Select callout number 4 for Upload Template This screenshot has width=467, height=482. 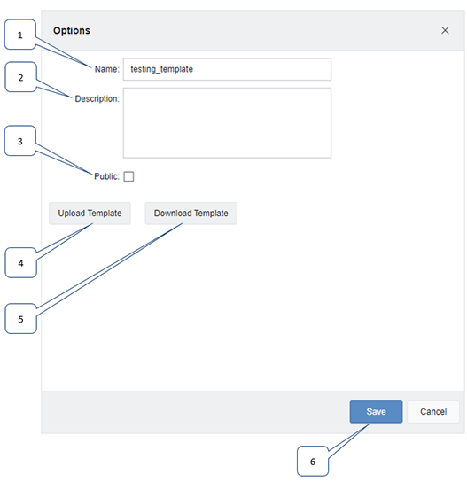(20, 263)
